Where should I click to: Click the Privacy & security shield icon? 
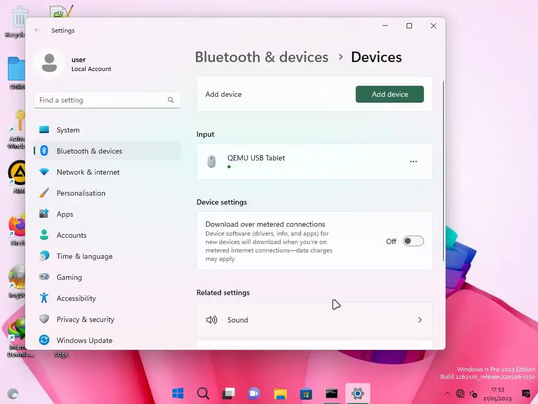(x=44, y=319)
